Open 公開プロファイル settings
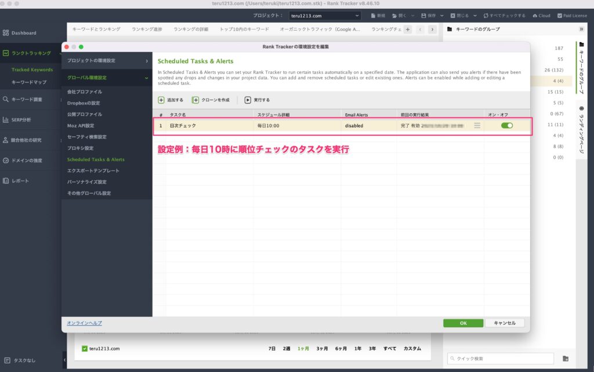 85,114
